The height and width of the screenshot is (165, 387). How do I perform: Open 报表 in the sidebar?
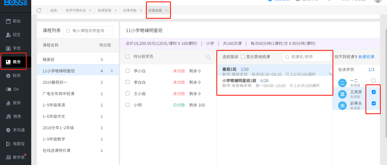click(x=16, y=103)
